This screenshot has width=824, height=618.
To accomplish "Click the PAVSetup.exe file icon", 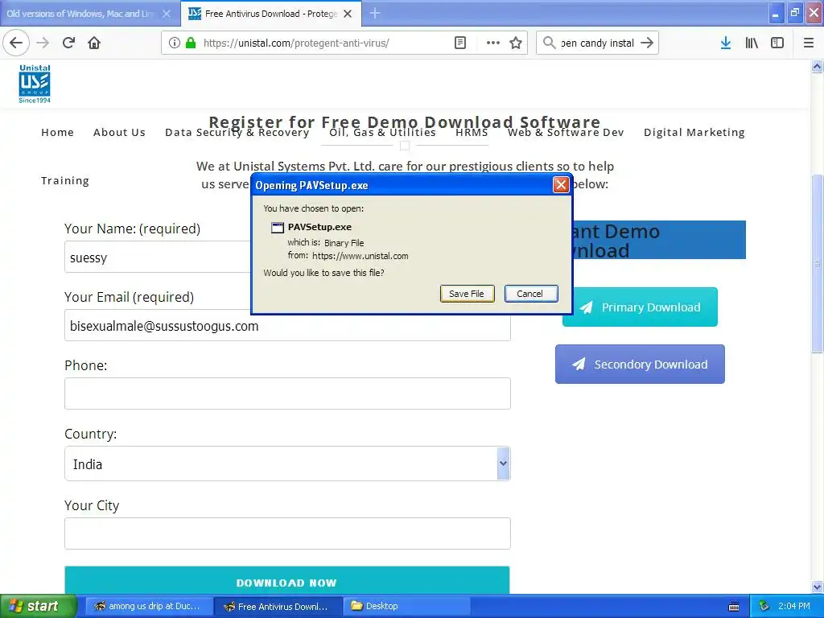I will [x=277, y=228].
